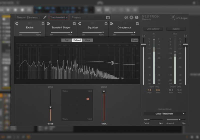Click the iZotope logo
The width and height of the screenshot is (200, 140).
point(179,17)
